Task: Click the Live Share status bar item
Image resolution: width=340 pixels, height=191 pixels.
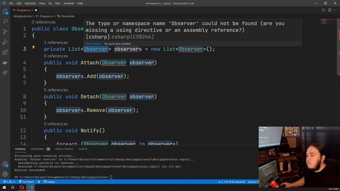Action: point(27,181)
